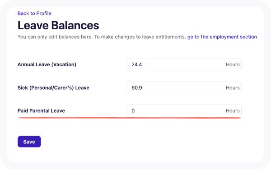Open the go to the employment section link
Image resolution: width=271 pixels, height=169 pixels.
click(x=222, y=37)
